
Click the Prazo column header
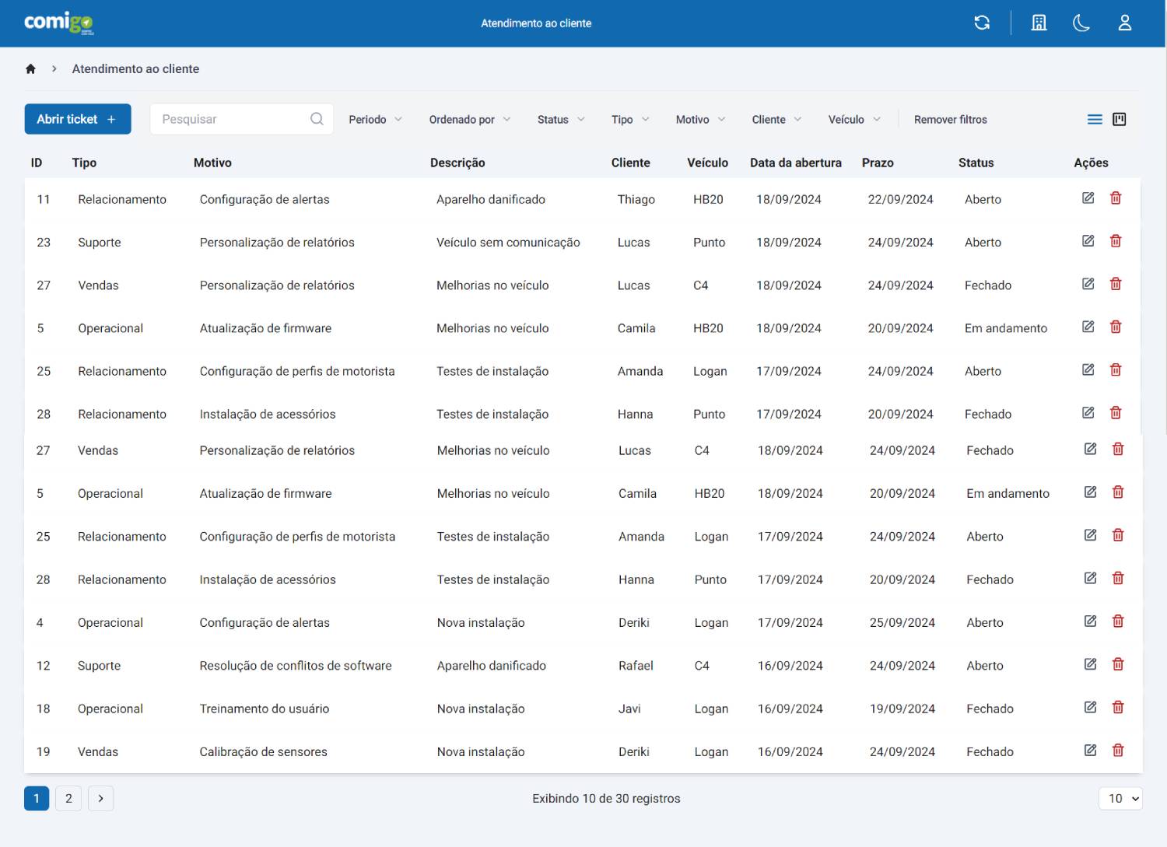878,163
